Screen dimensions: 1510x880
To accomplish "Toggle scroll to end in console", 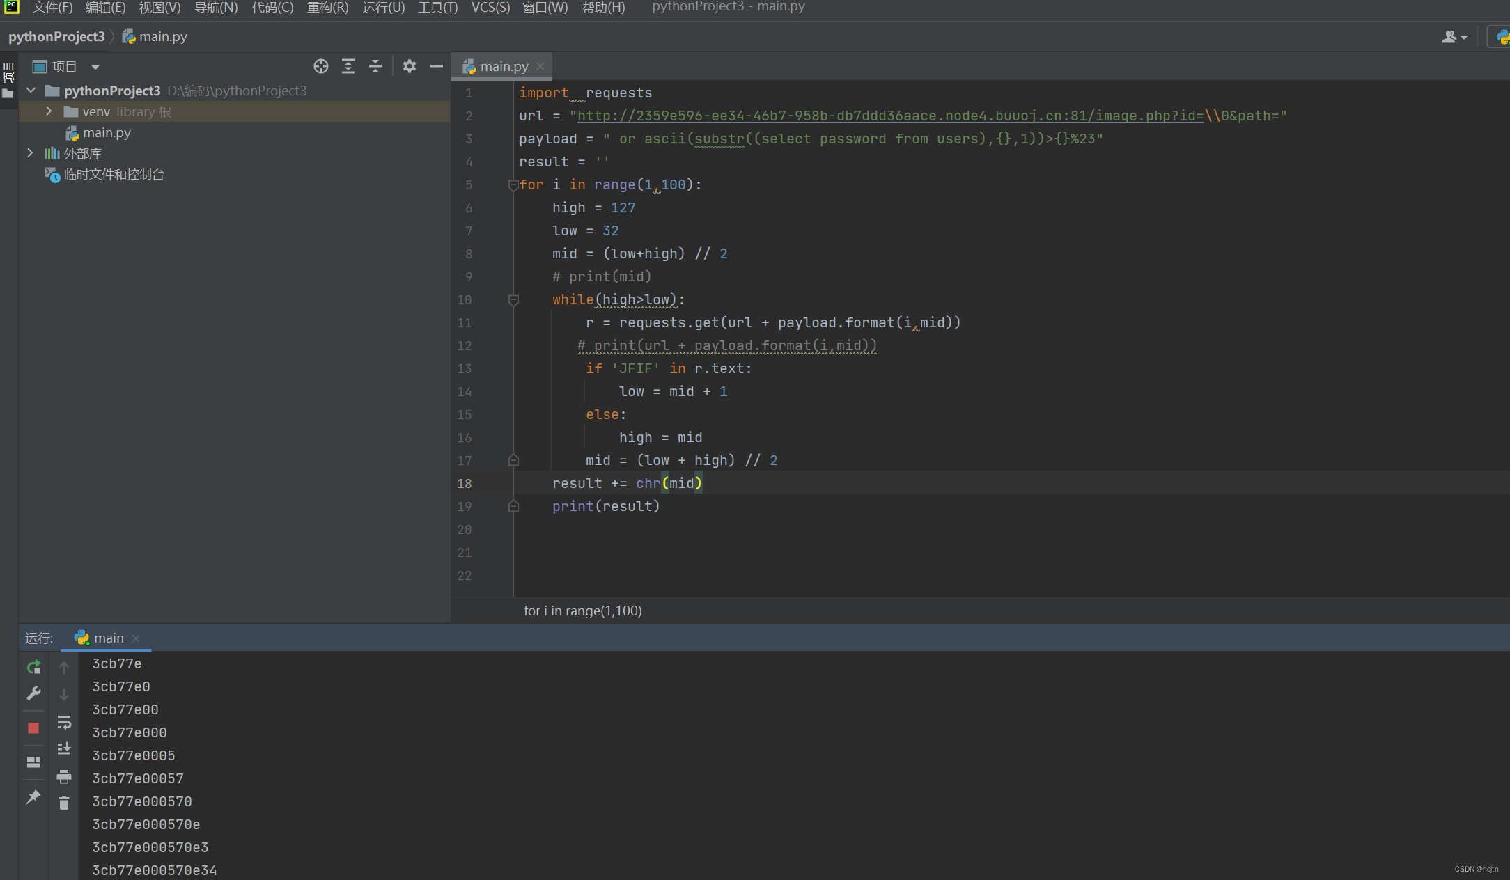I will coord(64,748).
